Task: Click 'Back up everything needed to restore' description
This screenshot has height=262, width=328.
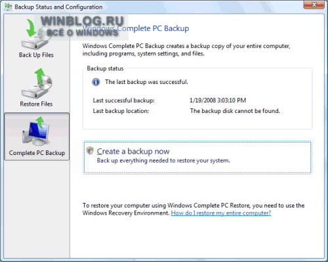Action: pos(163,161)
